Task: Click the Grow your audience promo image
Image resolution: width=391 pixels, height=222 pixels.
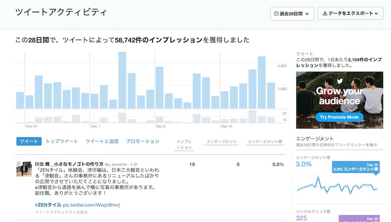Action: coord(339,100)
